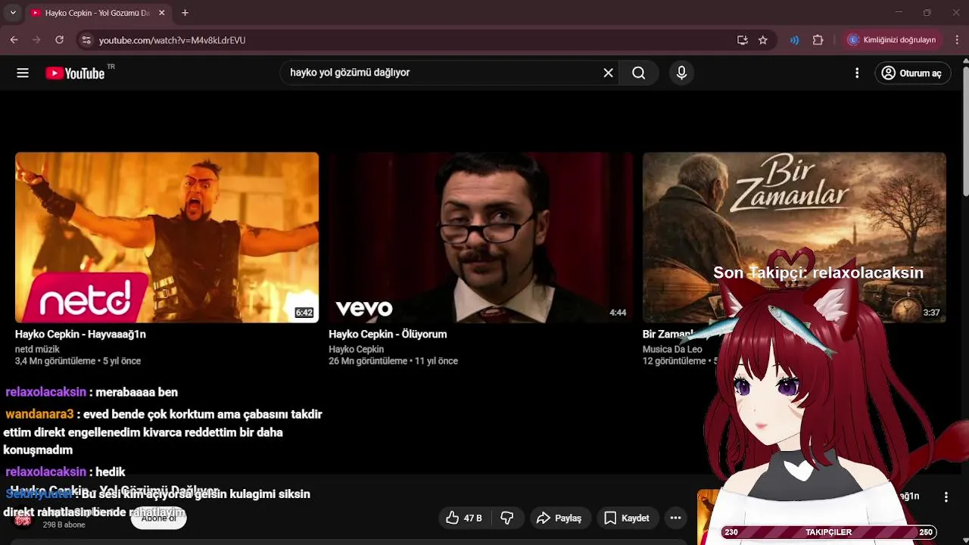Image resolution: width=969 pixels, height=545 pixels.
Task: Open more actions ellipsis beside Kaydet
Action: coord(675,518)
